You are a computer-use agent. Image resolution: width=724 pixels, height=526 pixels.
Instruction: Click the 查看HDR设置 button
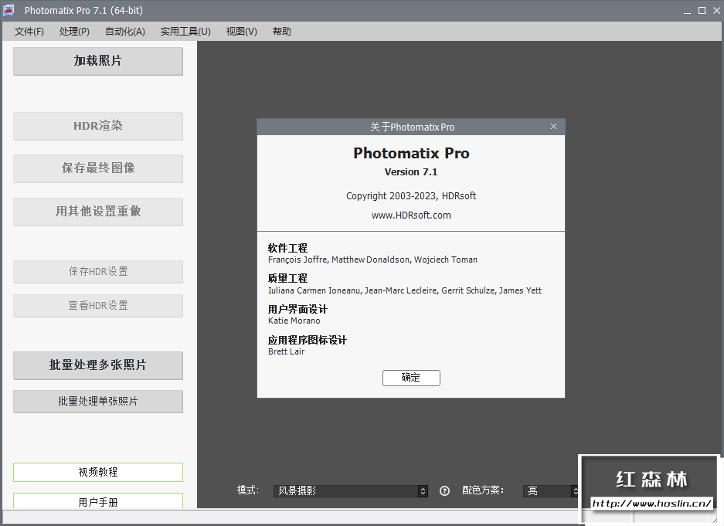point(98,306)
